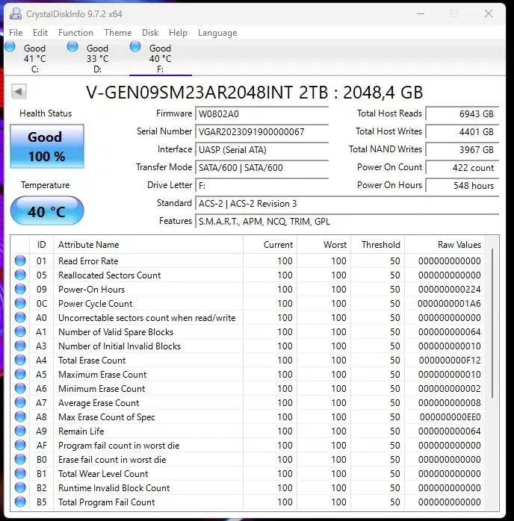Open the Theme menu
This screenshot has height=521, width=514.
(118, 33)
